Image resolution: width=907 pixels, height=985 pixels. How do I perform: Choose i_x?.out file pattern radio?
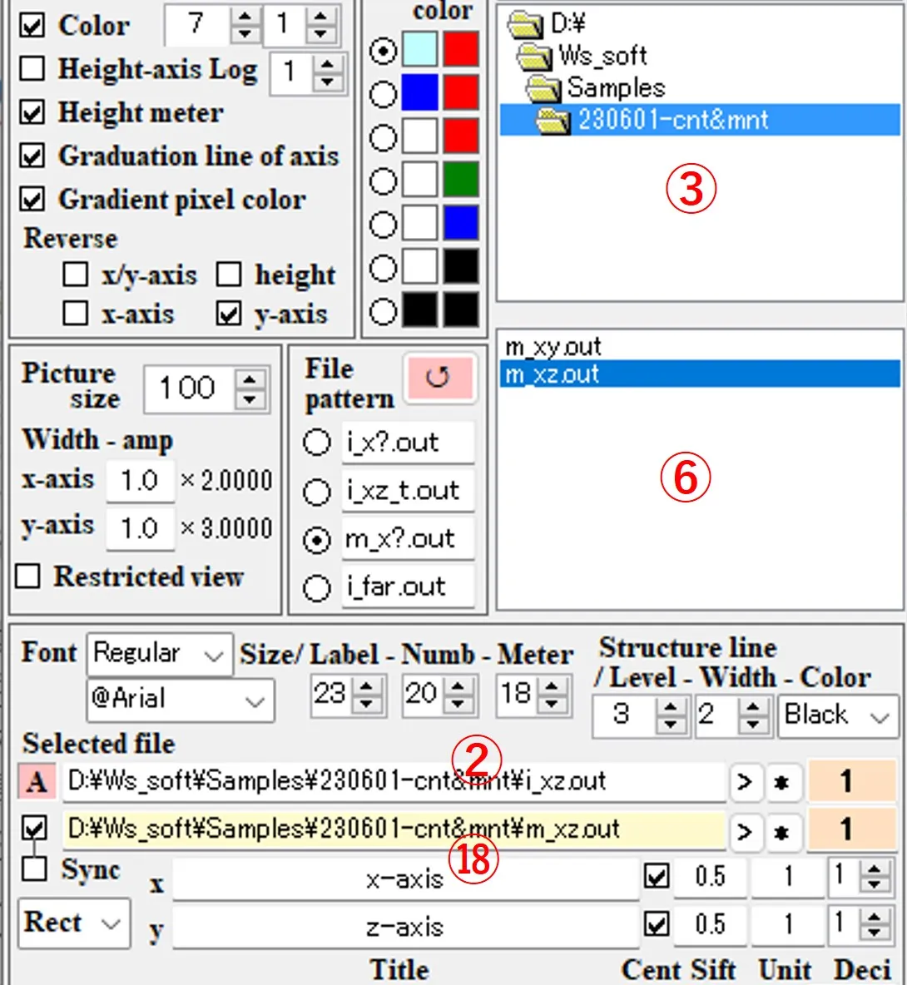coord(316,443)
